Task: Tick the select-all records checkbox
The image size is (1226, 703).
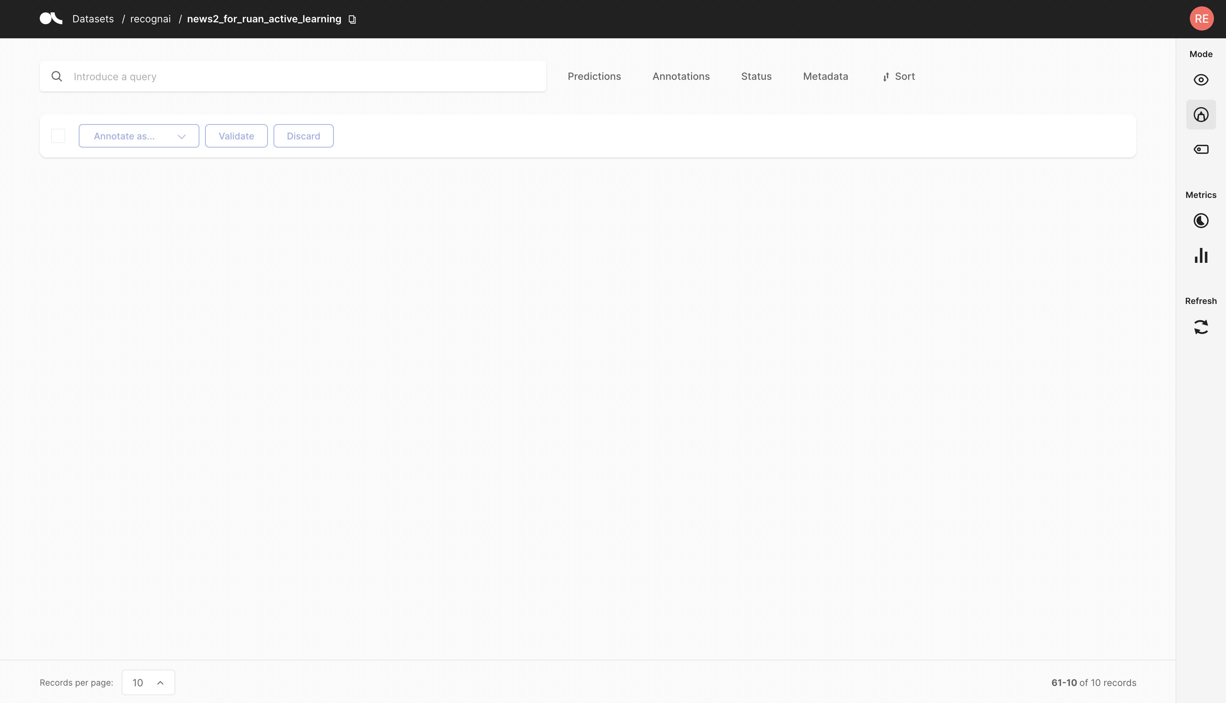Action: click(x=58, y=136)
